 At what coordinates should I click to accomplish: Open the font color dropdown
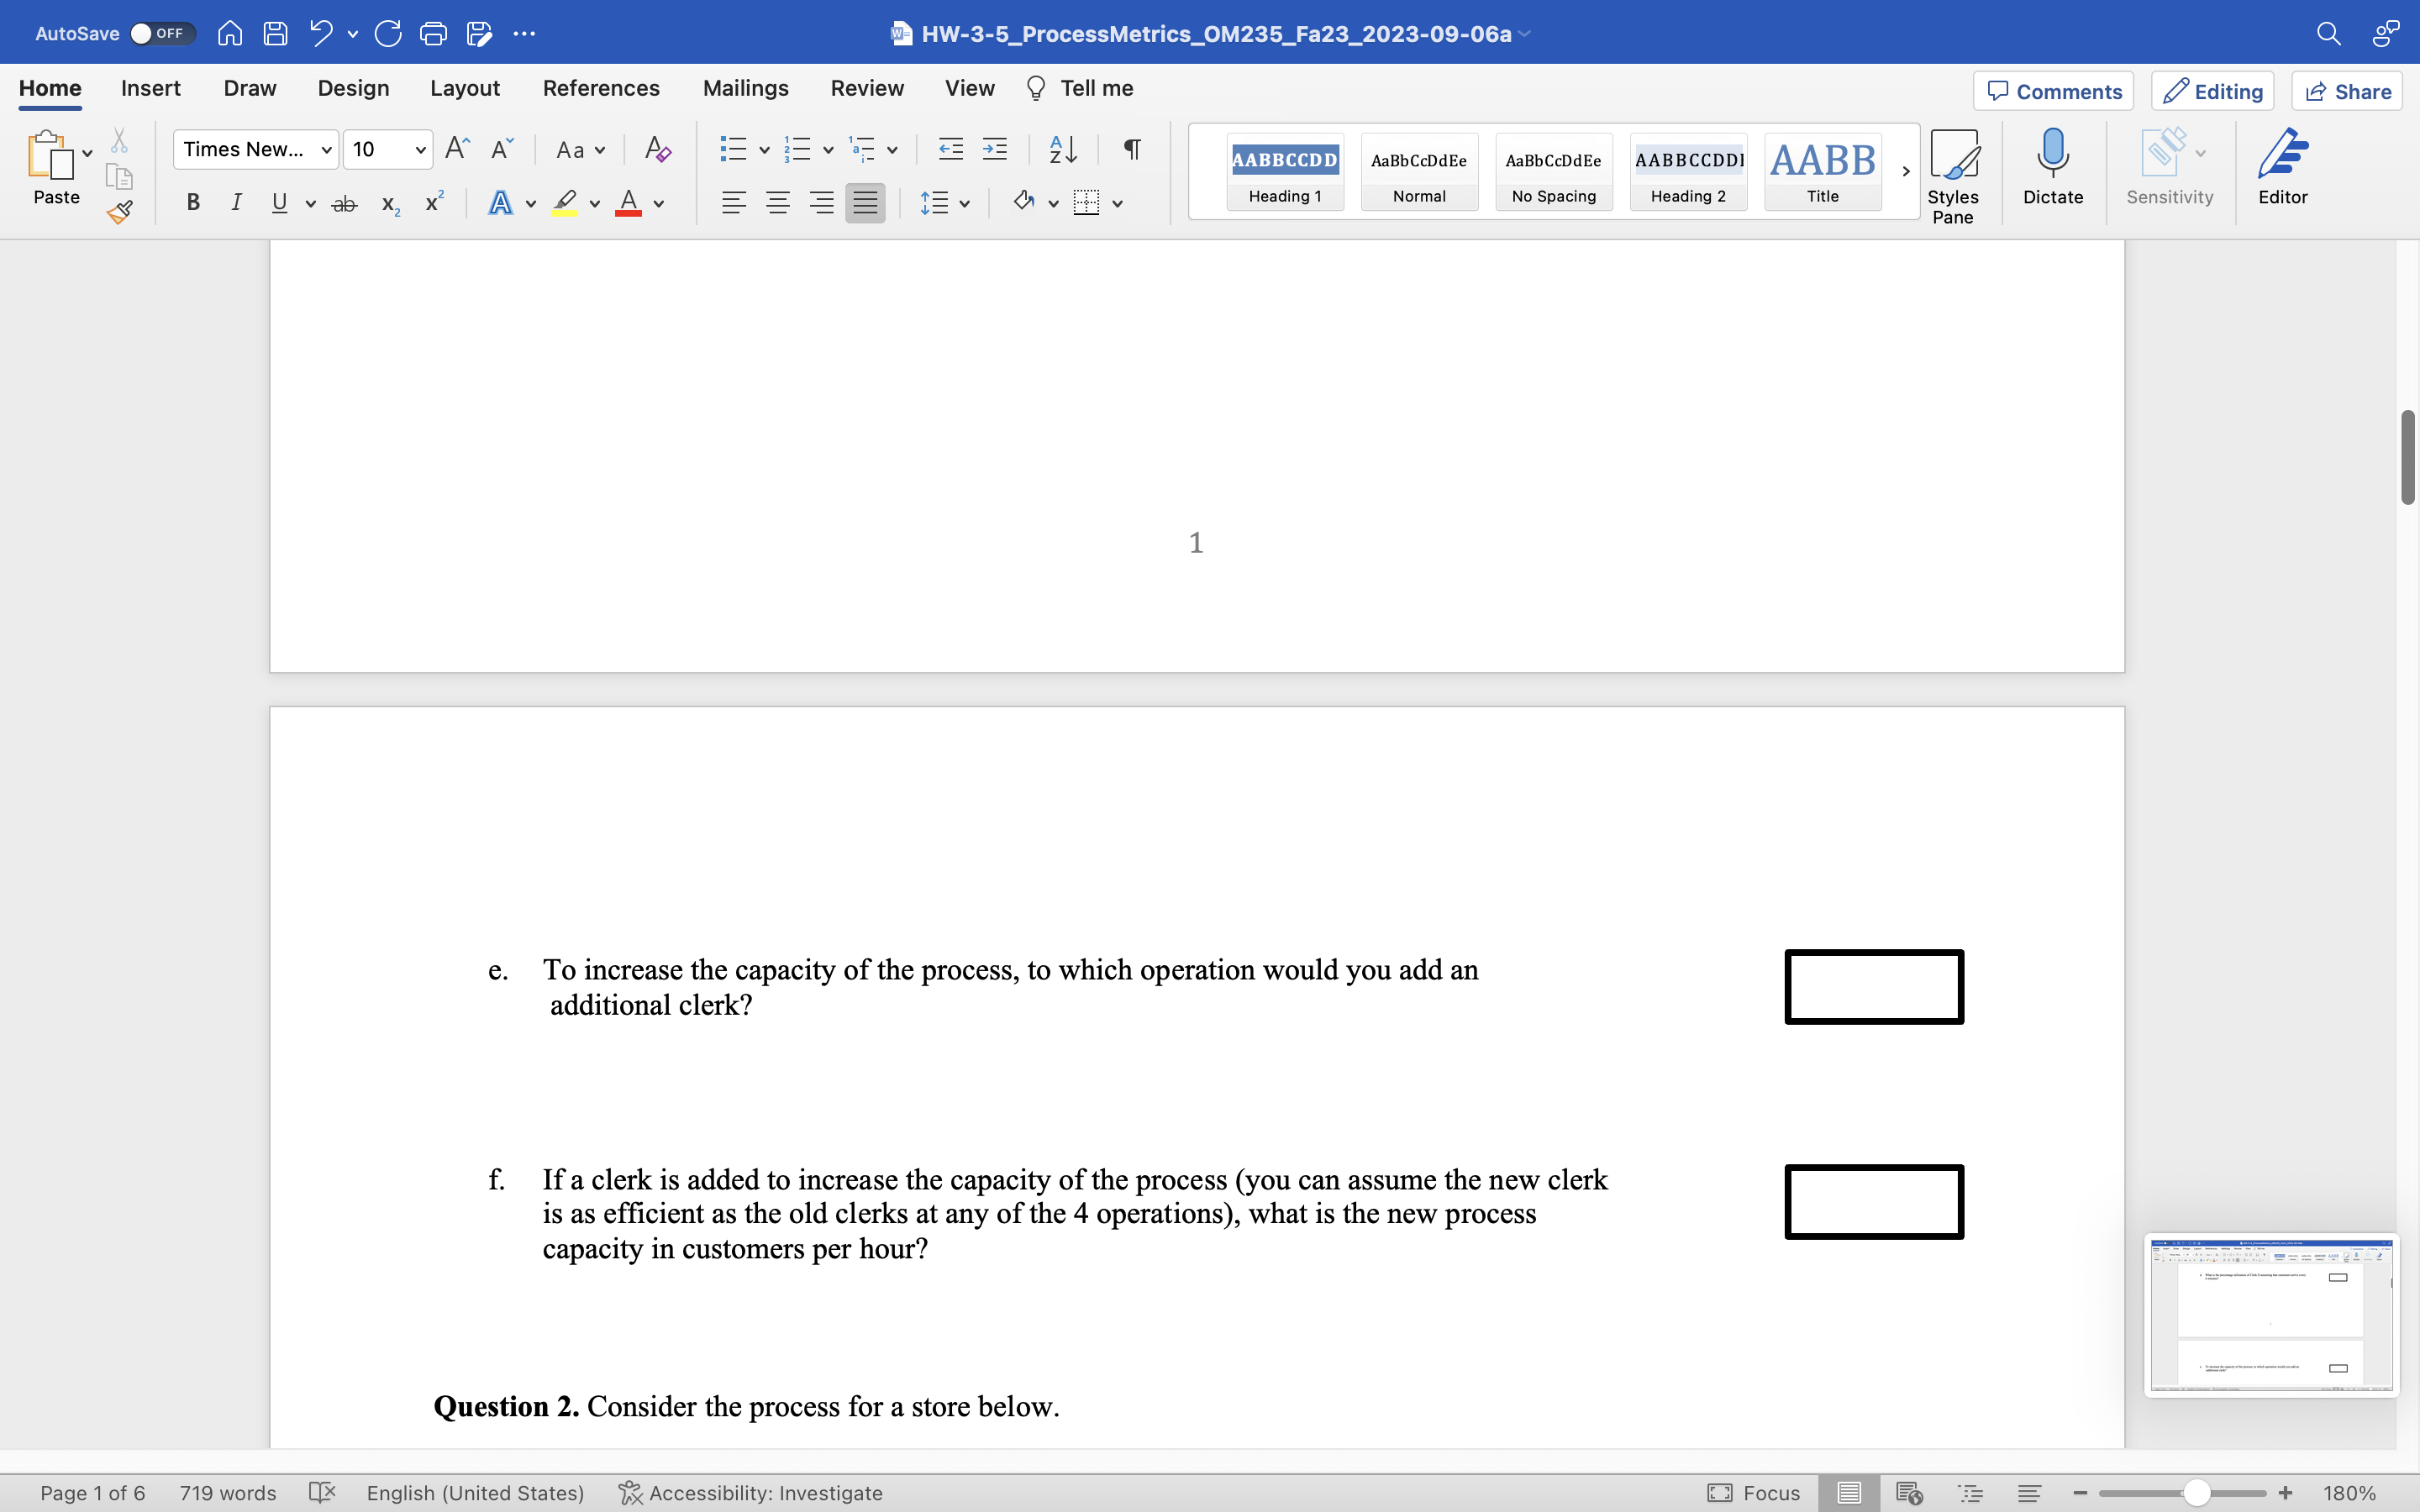(x=660, y=203)
